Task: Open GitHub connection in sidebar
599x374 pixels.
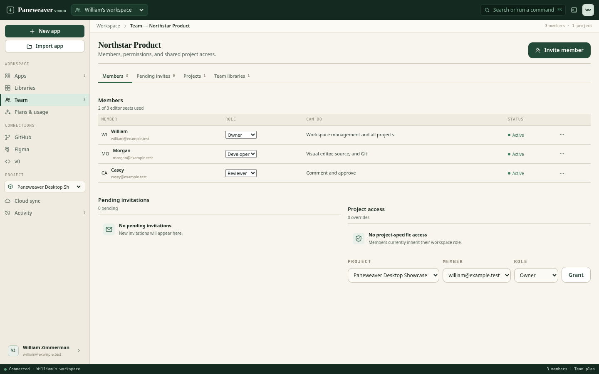Action: pos(45,138)
